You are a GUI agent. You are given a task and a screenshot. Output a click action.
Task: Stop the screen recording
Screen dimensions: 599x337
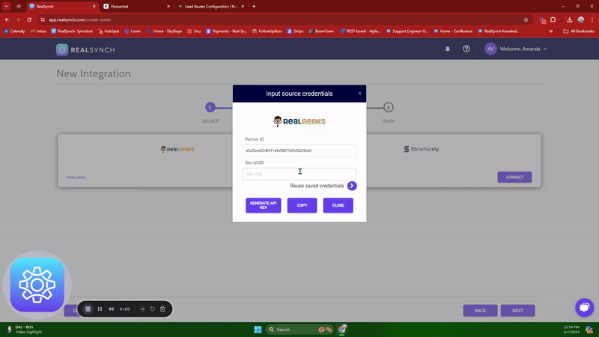coord(88,309)
